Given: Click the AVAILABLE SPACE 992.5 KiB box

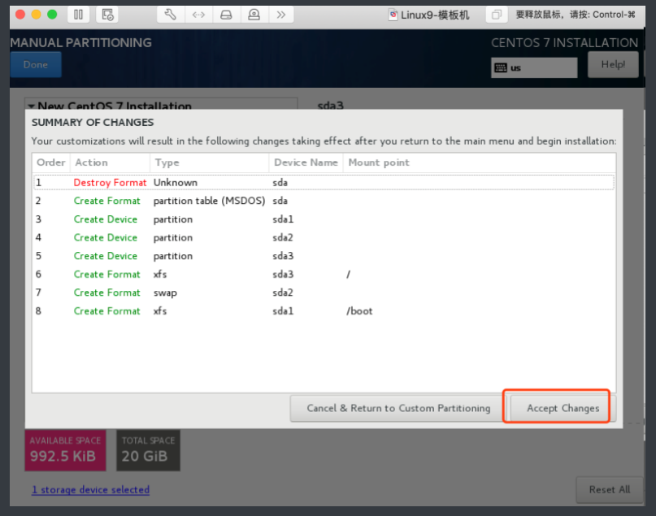Looking at the screenshot, I should pos(65,450).
